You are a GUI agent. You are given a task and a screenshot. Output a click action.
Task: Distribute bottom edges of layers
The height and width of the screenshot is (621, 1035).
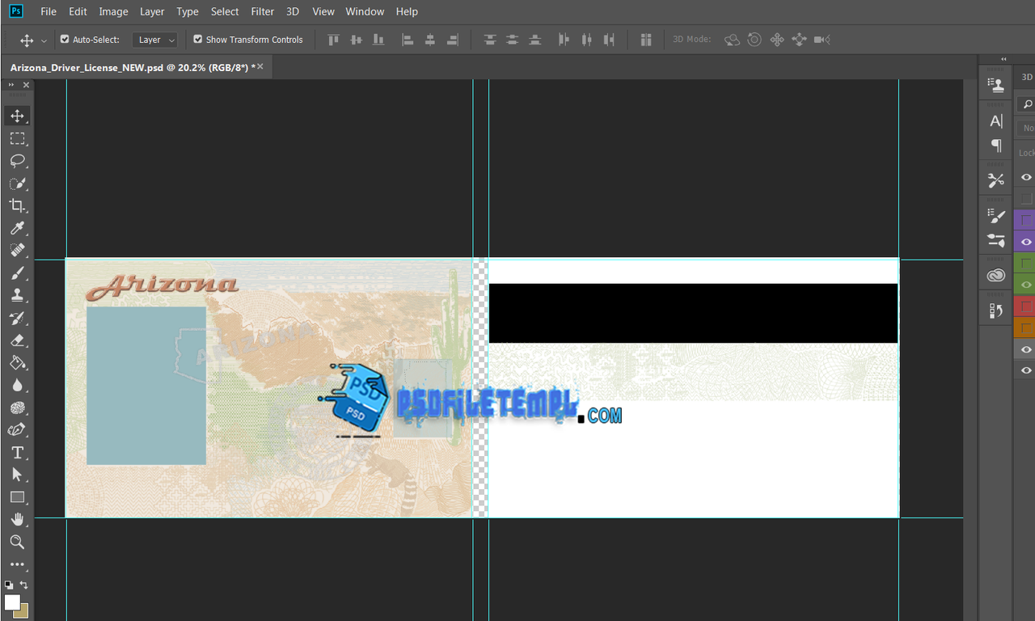[x=535, y=39]
